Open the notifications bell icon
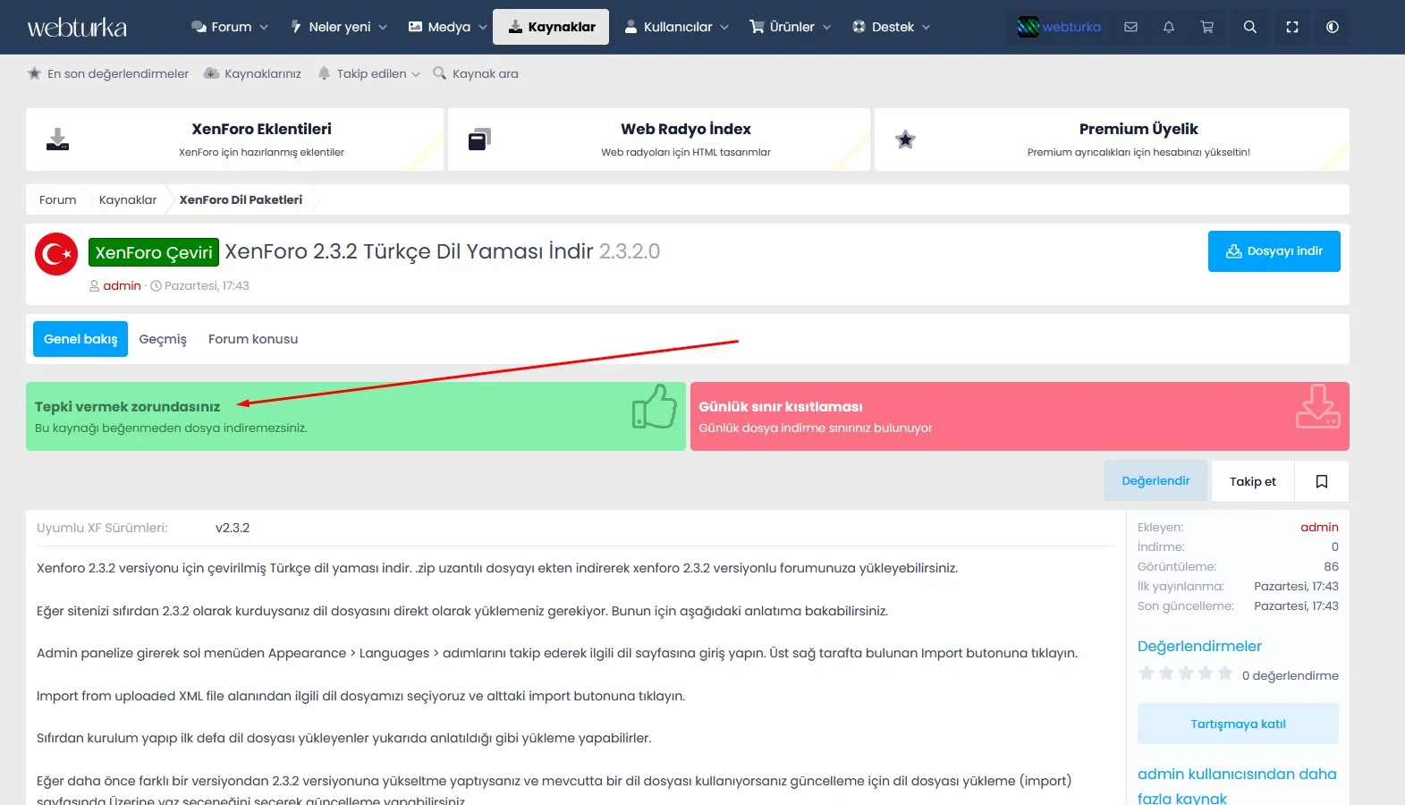 1168,27
